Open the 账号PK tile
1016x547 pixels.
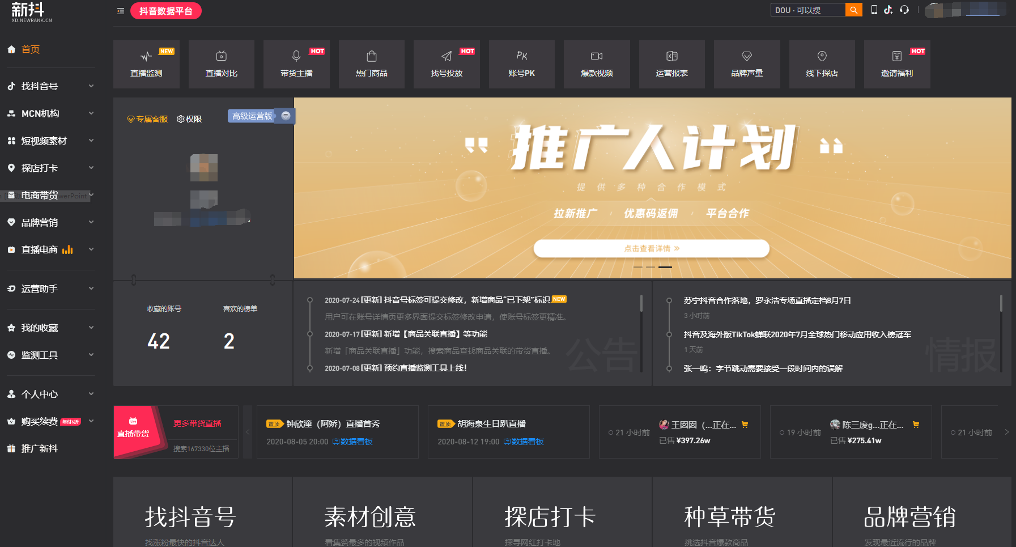pyautogui.click(x=522, y=64)
